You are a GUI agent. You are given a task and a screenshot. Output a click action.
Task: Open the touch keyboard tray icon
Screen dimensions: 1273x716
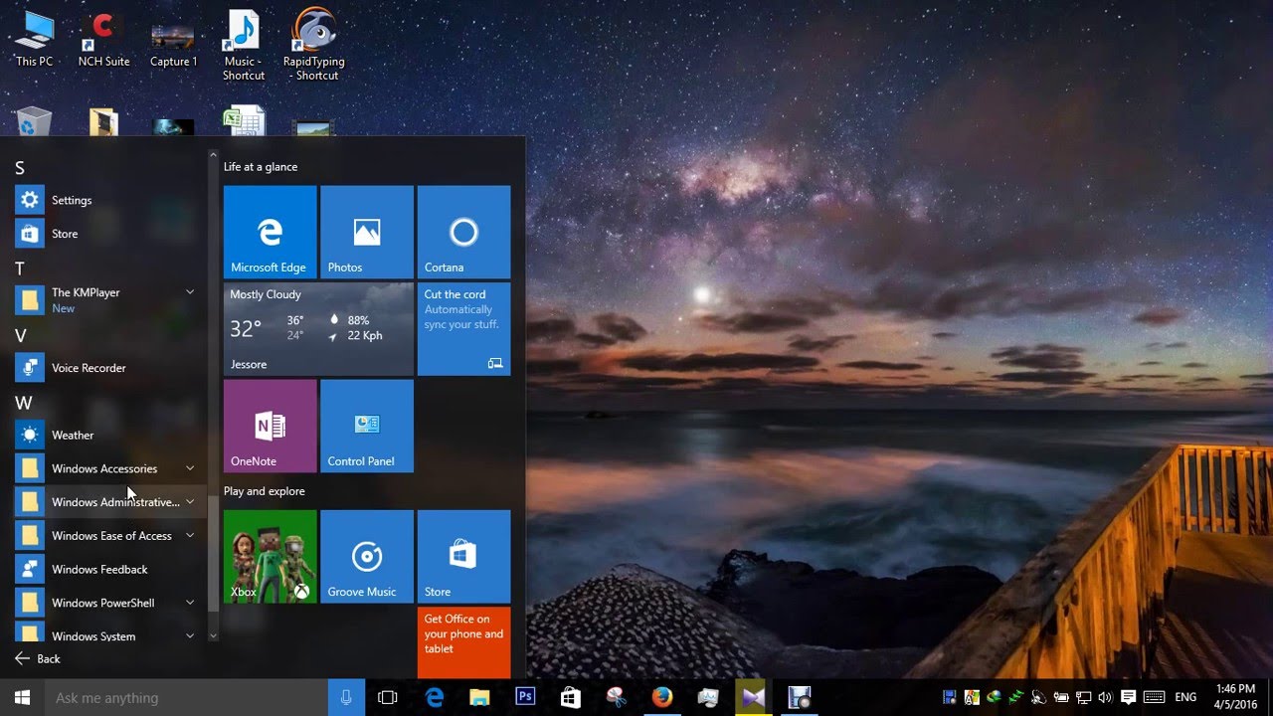pyautogui.click(x=1154, y=697)
